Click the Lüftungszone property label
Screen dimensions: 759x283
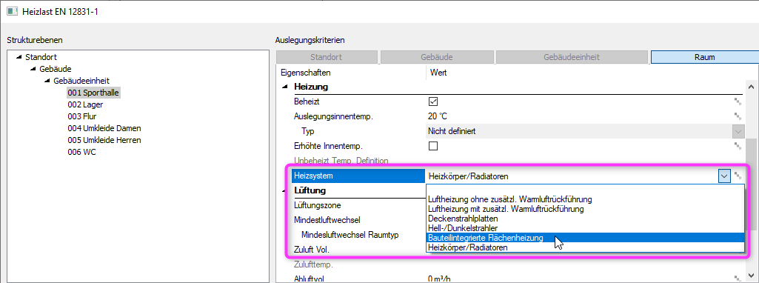(317, 205)
